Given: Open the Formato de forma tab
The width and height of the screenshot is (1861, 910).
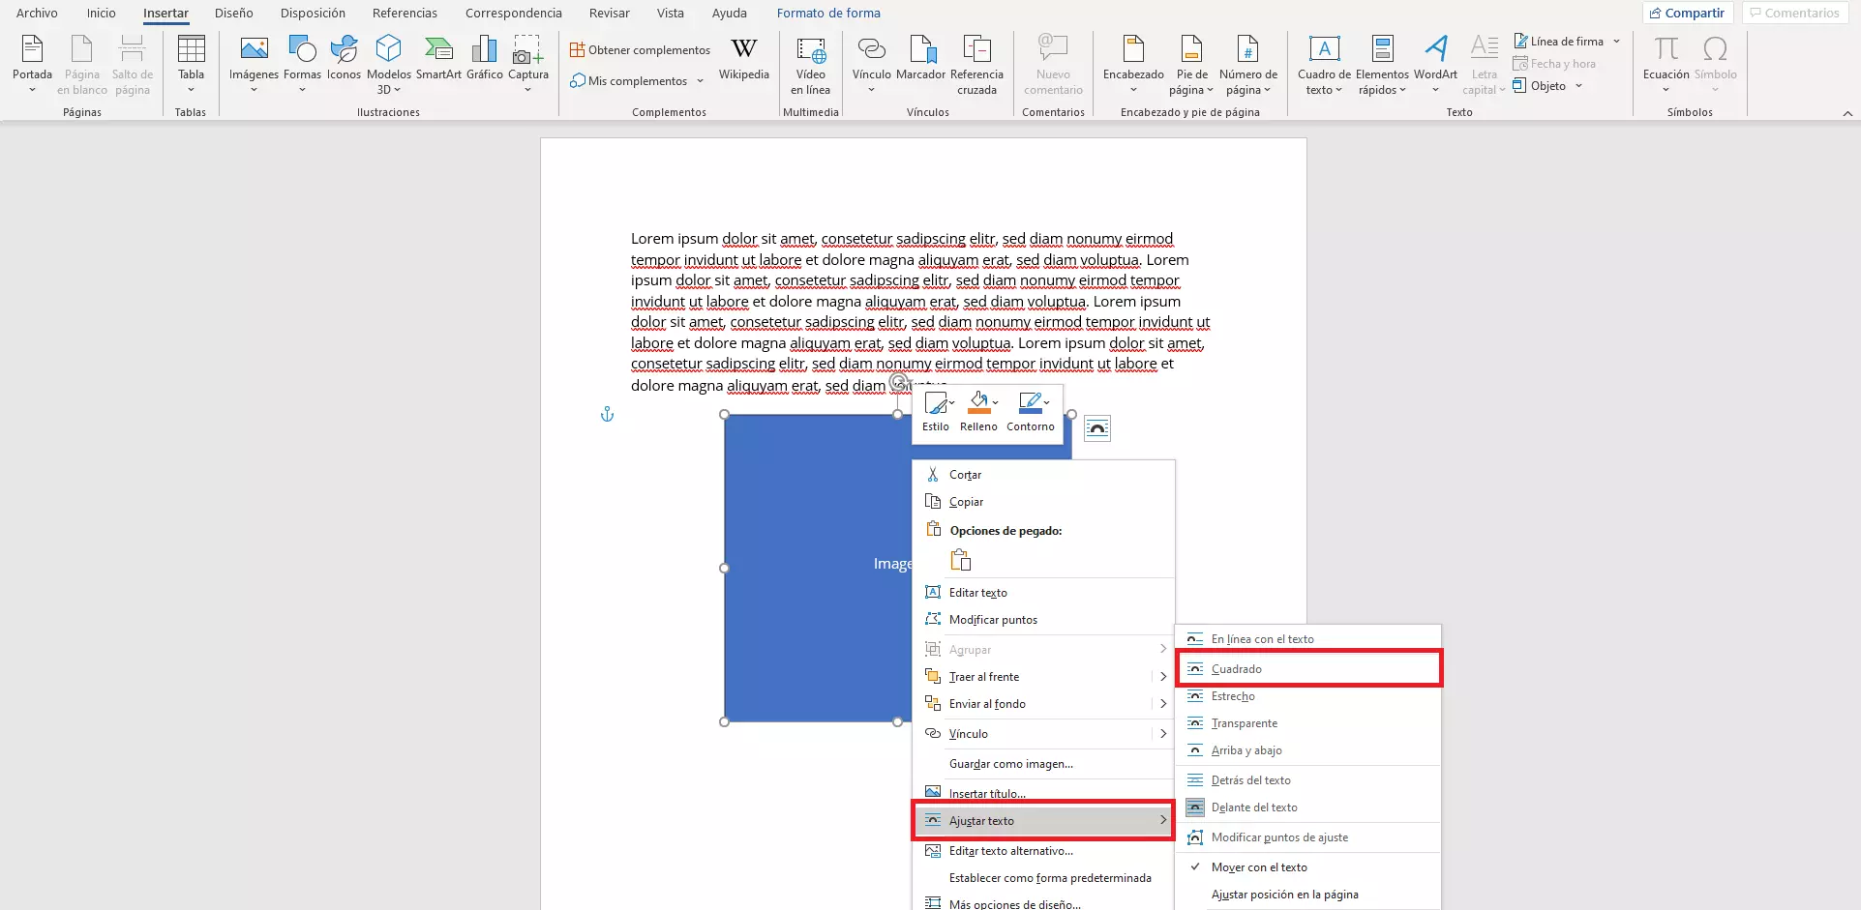Looking at the screenshot, I should point(828,14).
